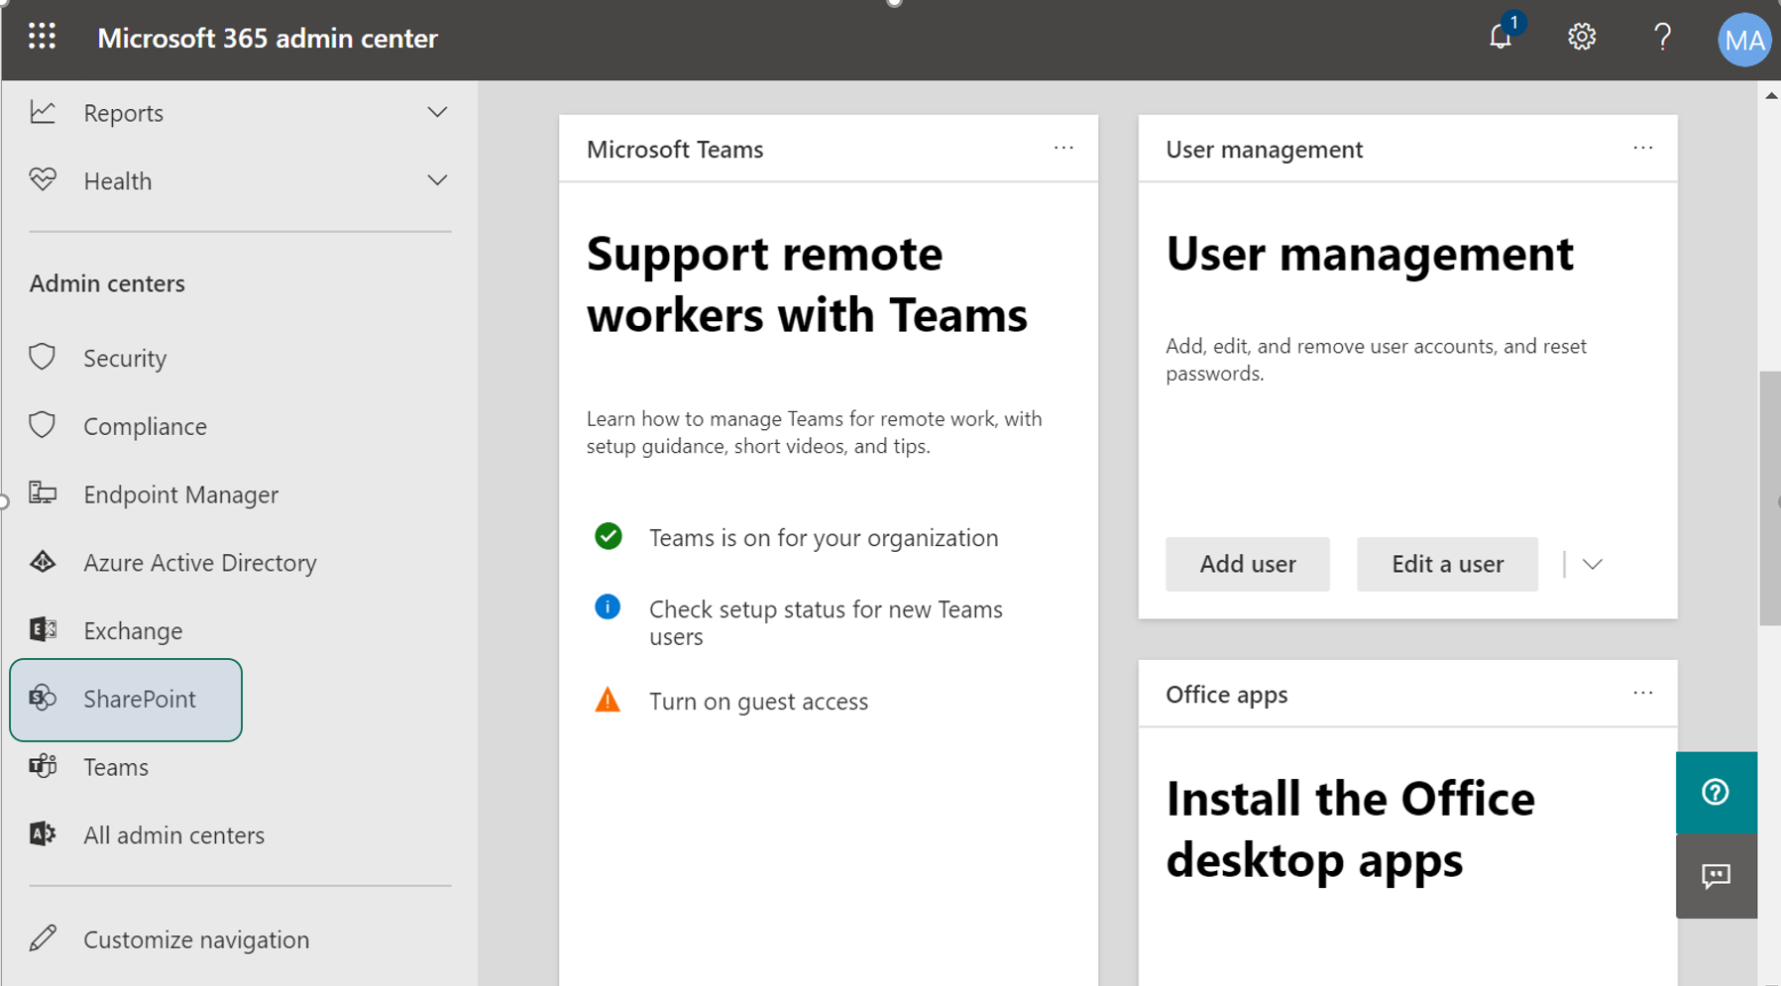Click the Customize navigation pencil icon
The width and height of the screenshot is (1781, 986).
click(43, 937)
